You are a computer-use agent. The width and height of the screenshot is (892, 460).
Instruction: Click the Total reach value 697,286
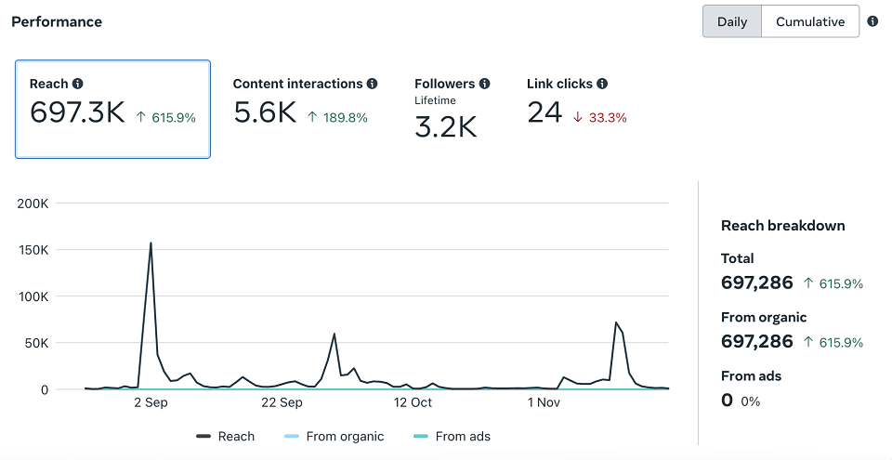(757, 283)
